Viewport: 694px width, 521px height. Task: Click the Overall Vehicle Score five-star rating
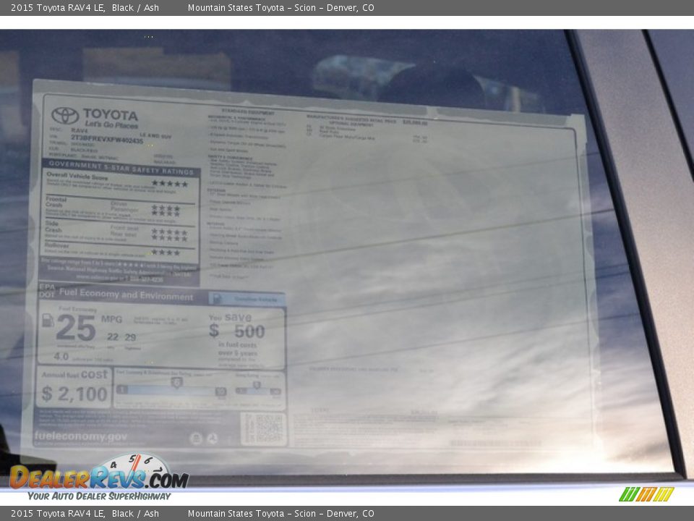(x=169, y=184)
